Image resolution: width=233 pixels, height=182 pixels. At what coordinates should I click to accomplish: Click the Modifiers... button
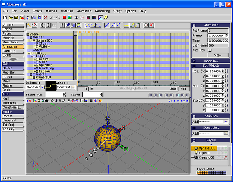[13, 103]
